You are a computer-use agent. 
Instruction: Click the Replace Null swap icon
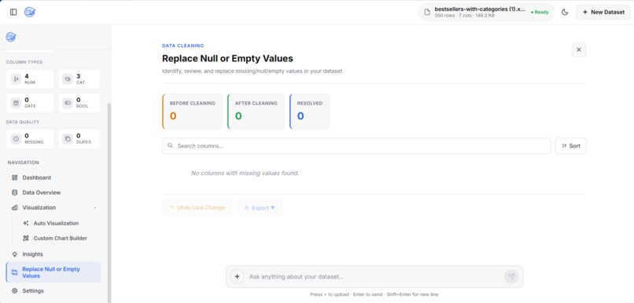click(15, 272)
